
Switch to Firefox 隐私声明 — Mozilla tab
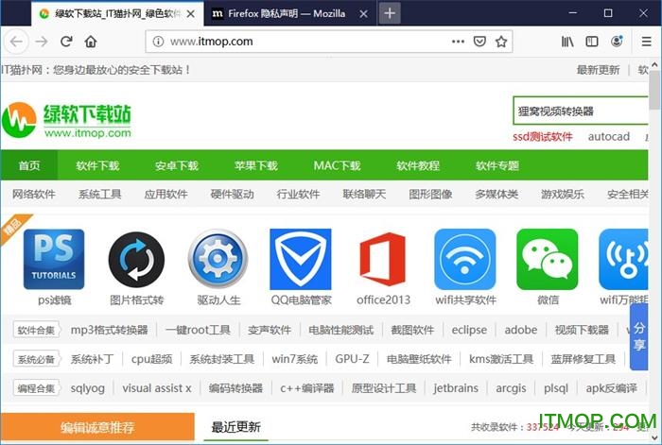[287, 13]
